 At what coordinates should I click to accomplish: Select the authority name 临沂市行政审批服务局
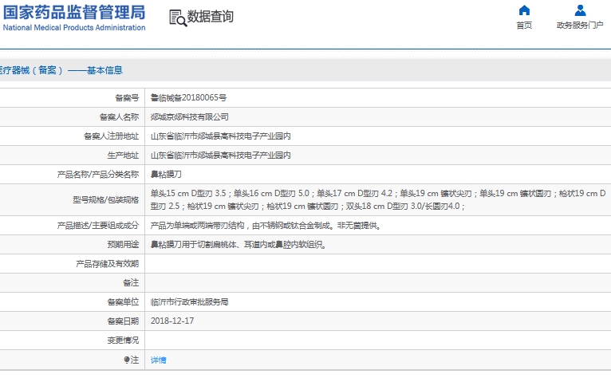tap(189, 302)
